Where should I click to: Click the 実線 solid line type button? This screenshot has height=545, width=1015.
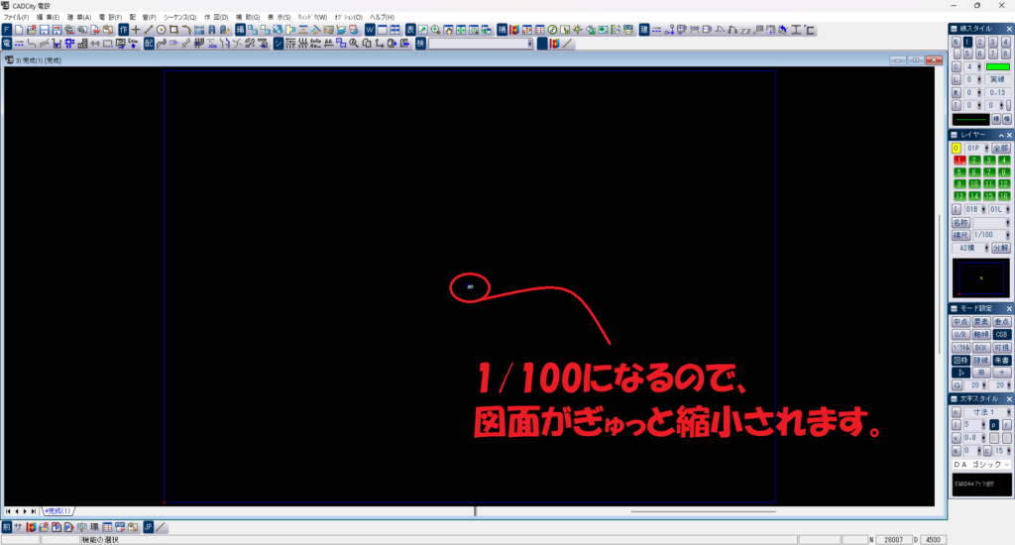click(x=997, y=79)
